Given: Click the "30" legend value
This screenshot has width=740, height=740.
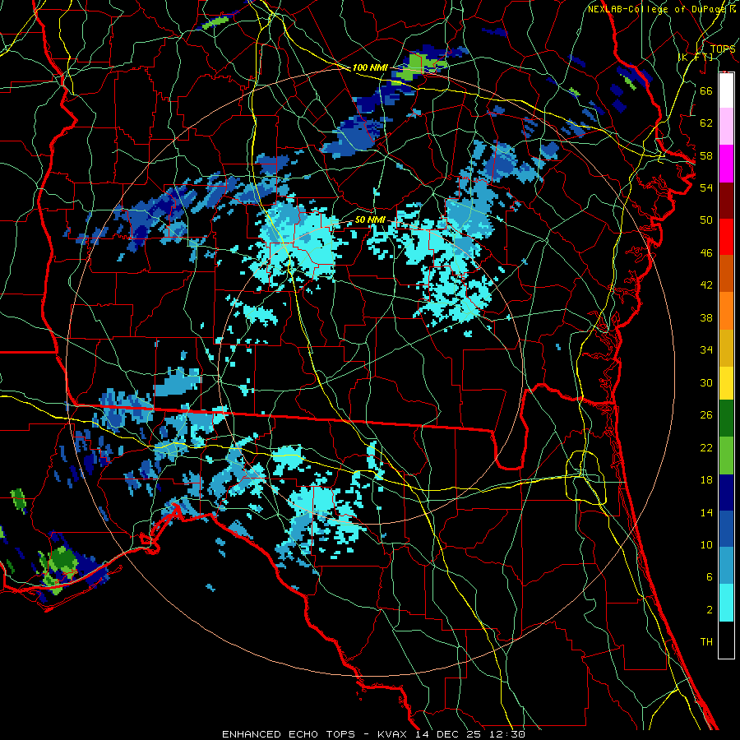Looking at the screenshot, I should coord(706,382).
